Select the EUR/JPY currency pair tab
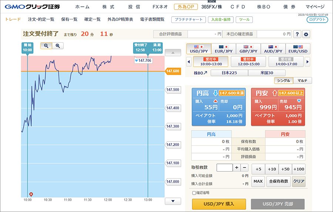 [x=224, y=49]
